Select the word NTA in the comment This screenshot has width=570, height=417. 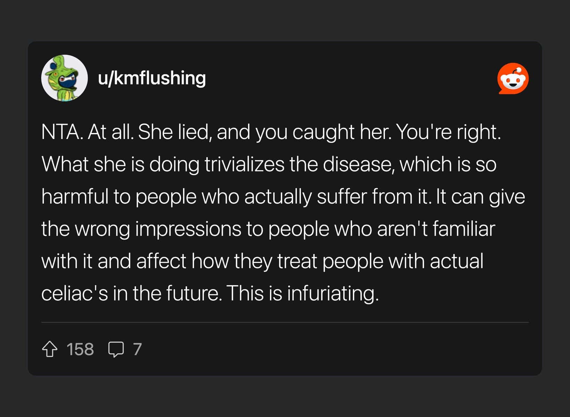click(x=60, y=132)
